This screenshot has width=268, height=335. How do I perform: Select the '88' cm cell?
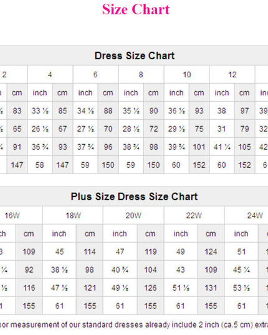108,110
